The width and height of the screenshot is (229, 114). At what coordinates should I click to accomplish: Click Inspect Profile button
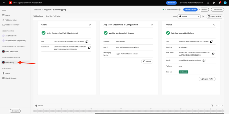coord(207,79)
